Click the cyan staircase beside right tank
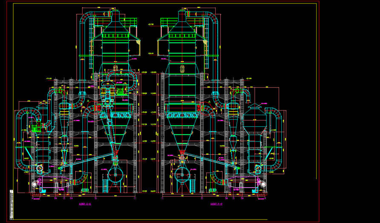 tap(192, 186)
